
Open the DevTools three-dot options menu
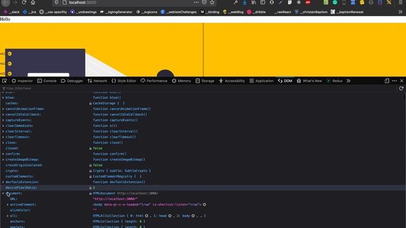(x=395, y=81)
